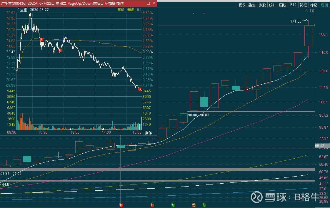Click the diamond icon above the price axis
Screen dimensions: 330x208
pyautogui.click(x=307, y=11)
